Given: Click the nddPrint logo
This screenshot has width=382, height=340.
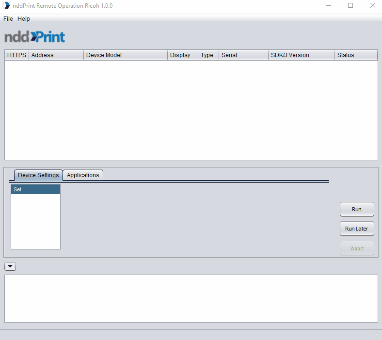Looking at the screenshot, I should point(34,37).
